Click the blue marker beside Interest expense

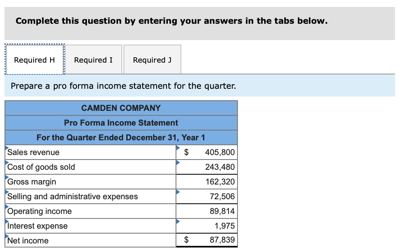pos(6,221)
